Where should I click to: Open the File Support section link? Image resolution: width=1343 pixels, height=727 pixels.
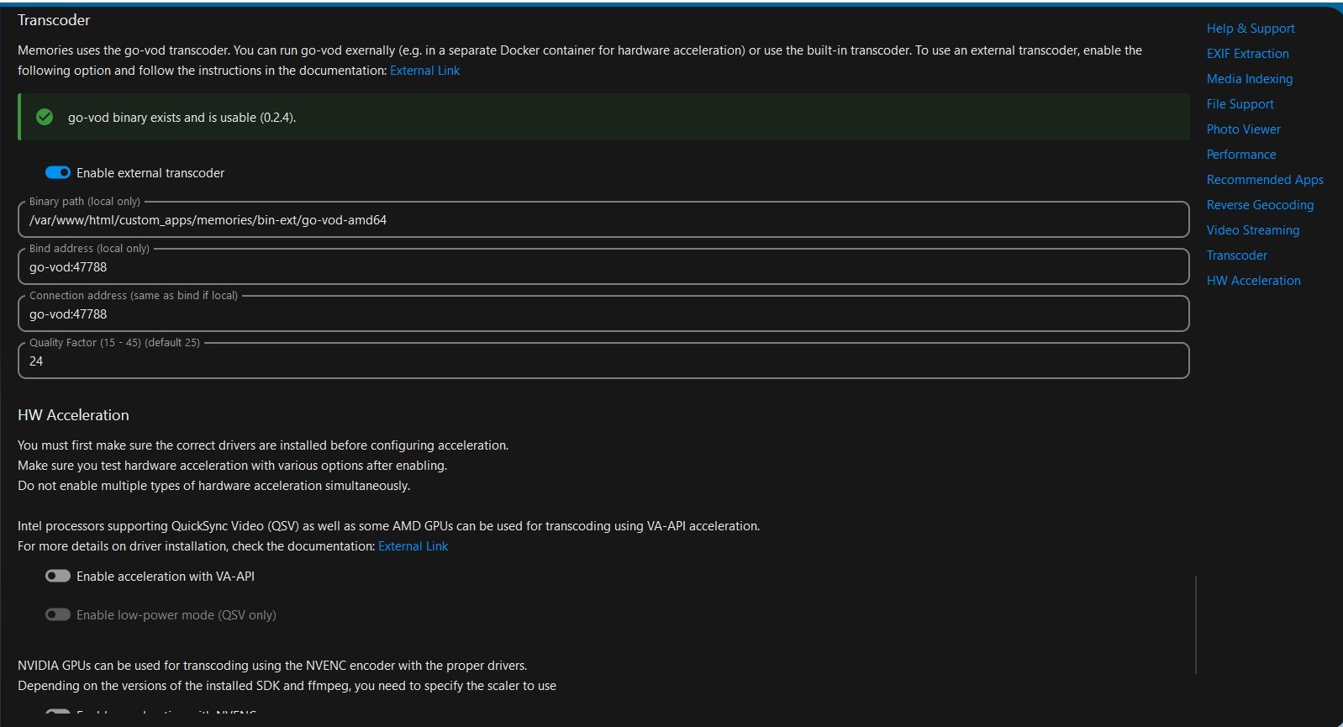[x=1240, y=104]
